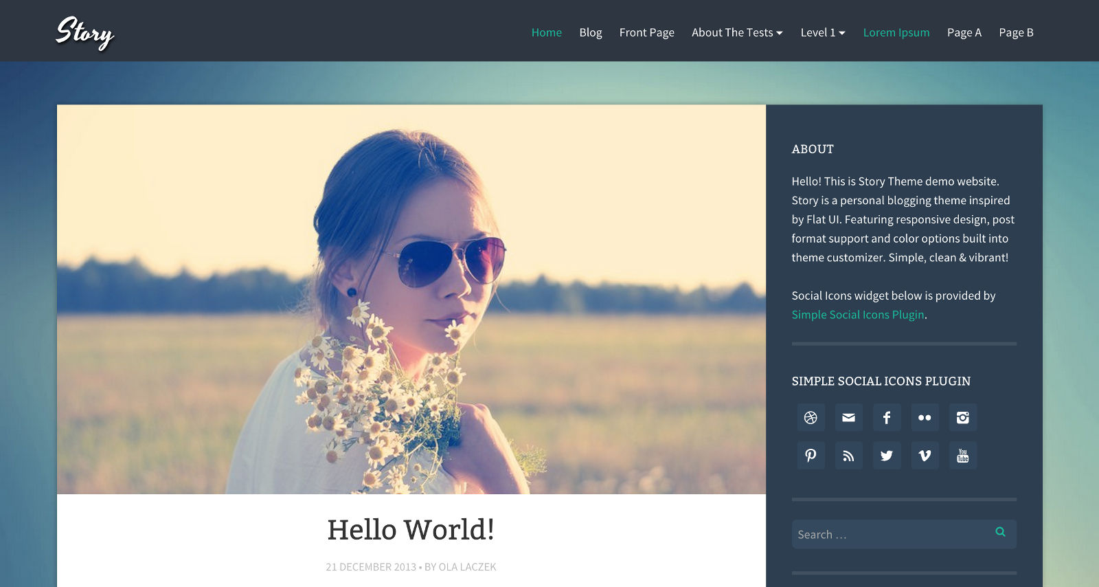Open author Ola Laczek link
This screenshot has width=1099, height=587.
[x=467, y=567]
